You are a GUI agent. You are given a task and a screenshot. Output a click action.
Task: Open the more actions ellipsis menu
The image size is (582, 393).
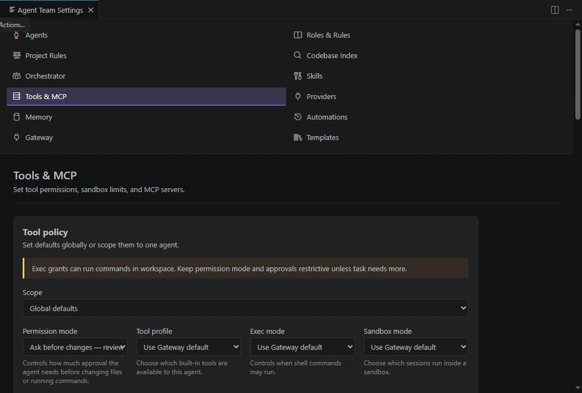pyautogui.click(x=569, y=10)
